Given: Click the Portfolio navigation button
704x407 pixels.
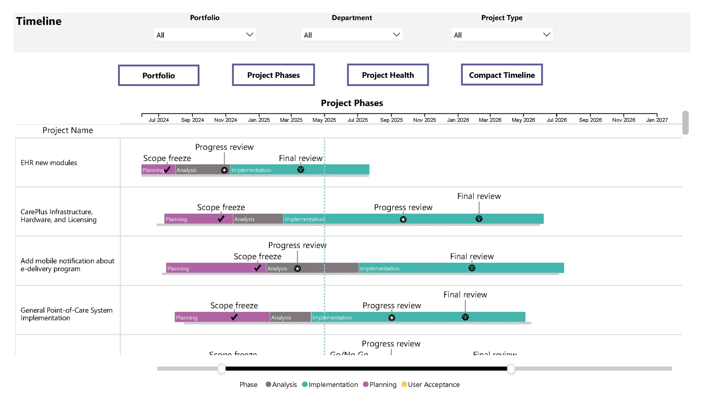Looking at the screenshot, I should tap(158, 75).
